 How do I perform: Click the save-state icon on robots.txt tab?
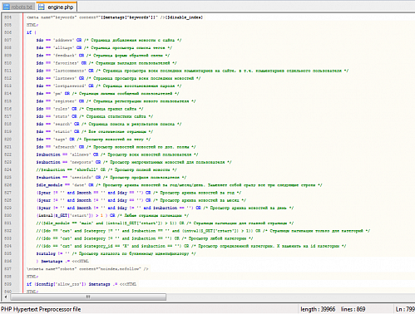(x=7, y=7)
